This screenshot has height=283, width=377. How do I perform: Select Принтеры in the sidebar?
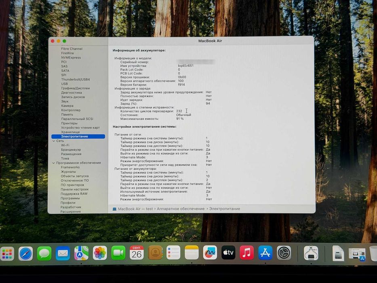pyautogui.click(x=69, y=123)
